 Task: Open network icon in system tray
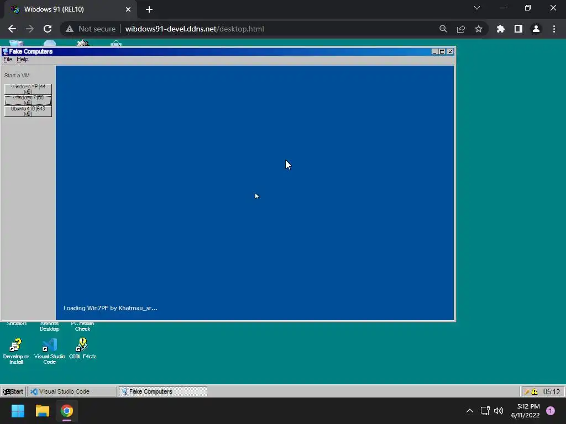(485, 411)
